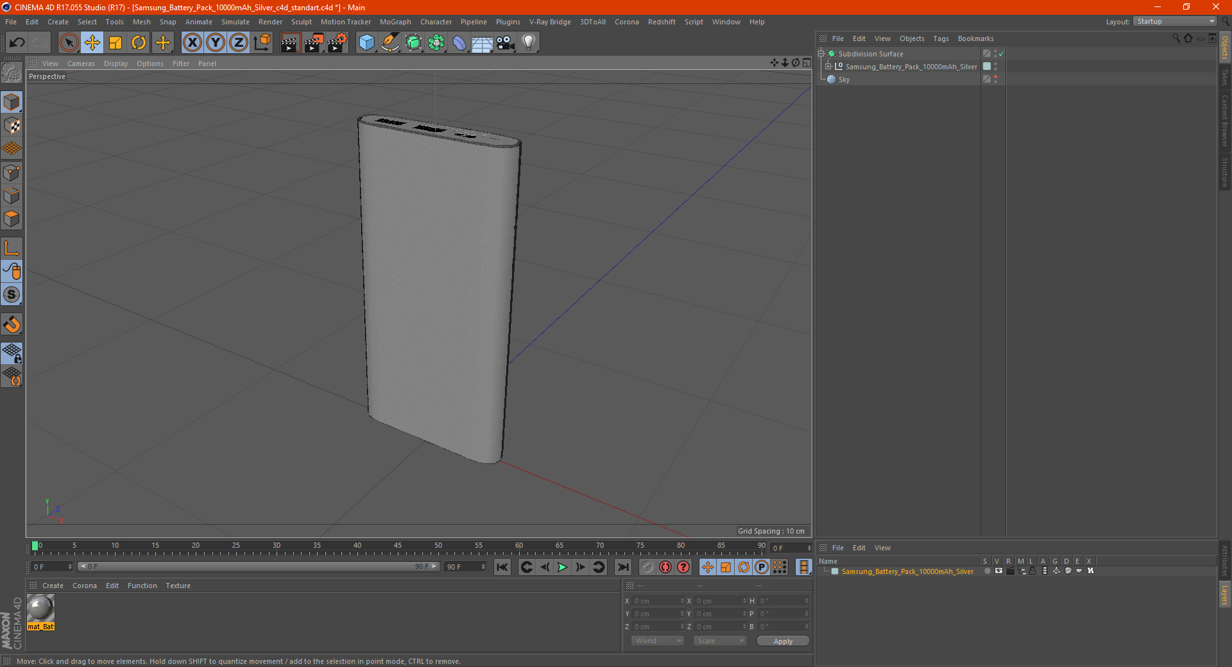This screenshot has width=1232, height=667.
Task: Step the current frame 0 F field
Action: click(x=53, y=567)
